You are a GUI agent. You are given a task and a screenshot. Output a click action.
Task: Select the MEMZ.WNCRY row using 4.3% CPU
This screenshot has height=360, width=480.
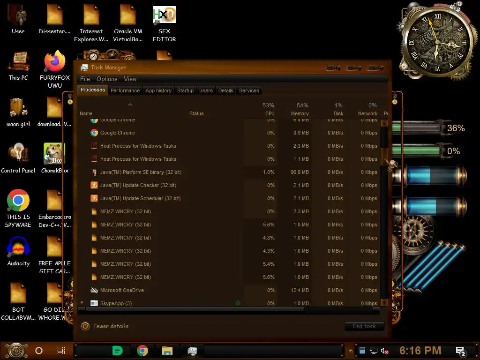click(x=228, y=251)
